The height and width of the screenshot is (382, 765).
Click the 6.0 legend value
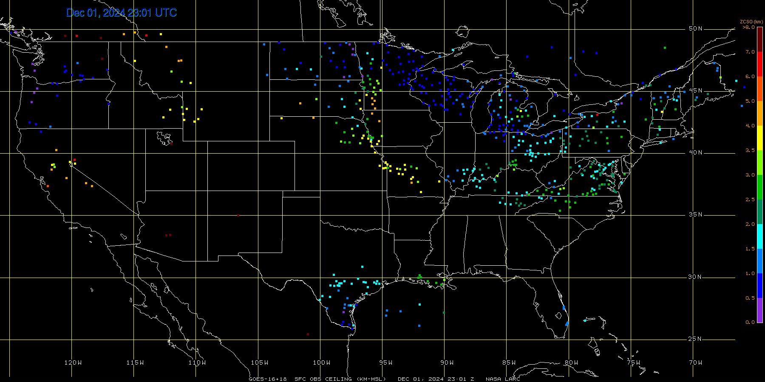click(750, 76)
